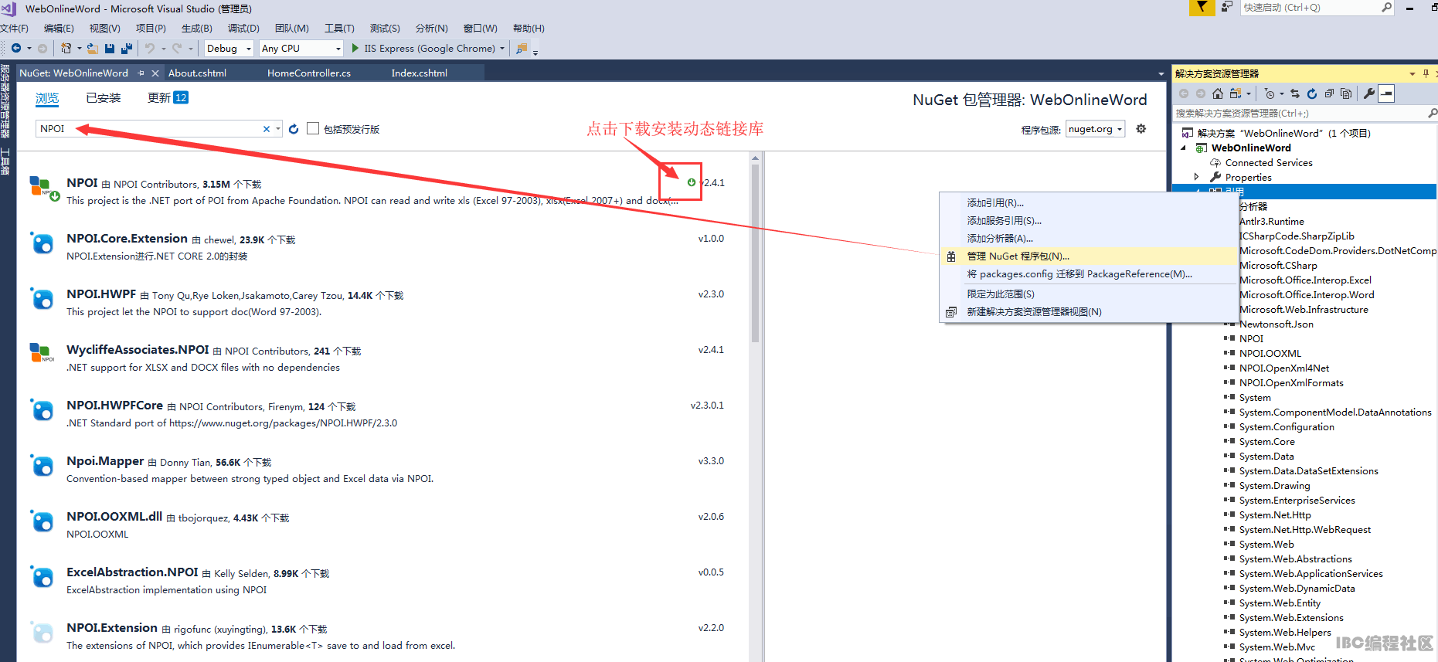Switch to 浏览 browse tab in NuGet
The image size is (1438, 662).
[x=47, y=98]
